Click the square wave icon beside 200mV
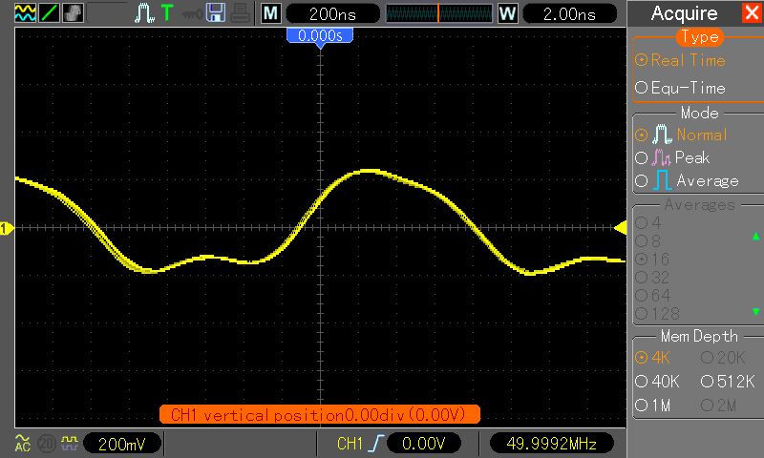The image size is (764, 458). point(70,443)
